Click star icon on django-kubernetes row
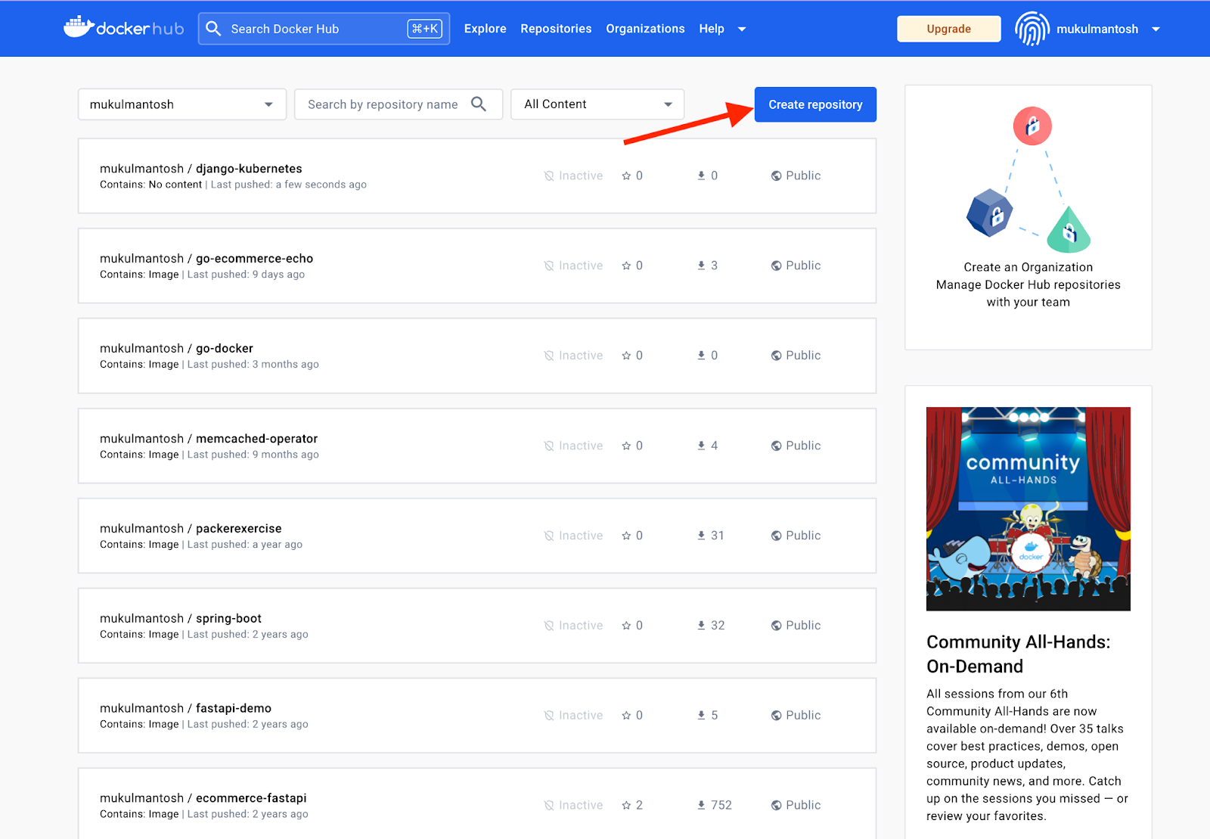Viewport: 1210px width, 839px height. (626, 176)
